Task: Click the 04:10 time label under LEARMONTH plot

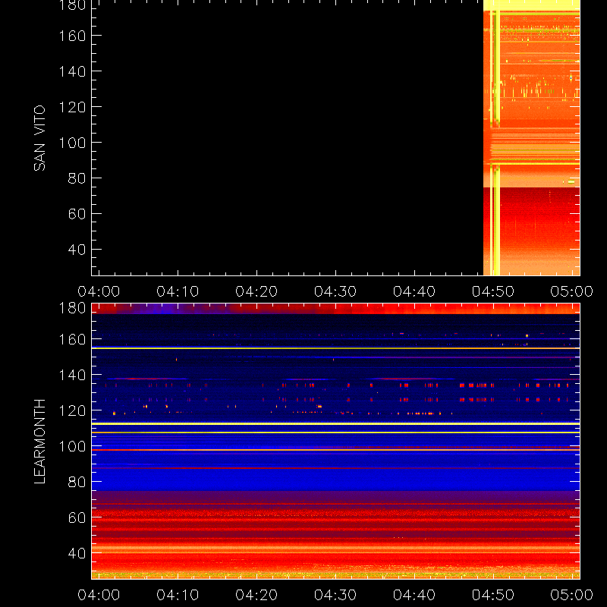Action: (x=178, y=595)
